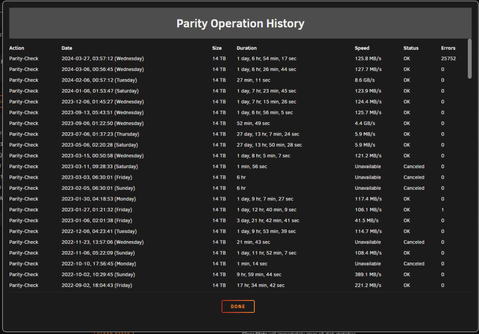
Task: Click duration 17 hr, 34 min, 42 sec
Action: [261, 285]
